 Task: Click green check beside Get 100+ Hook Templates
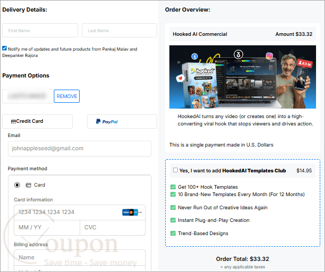[x=173, y=187]
